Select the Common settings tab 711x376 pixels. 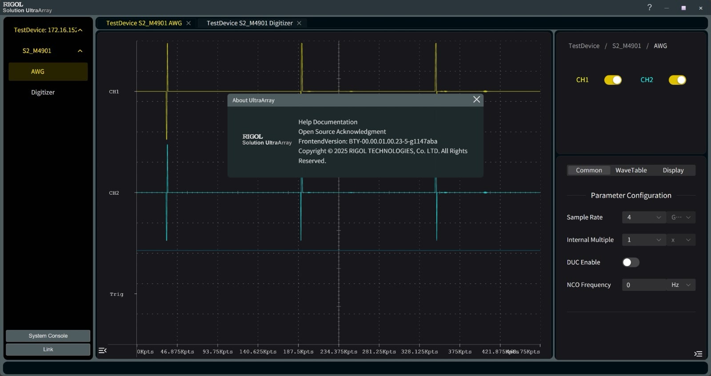click(589, 170)
